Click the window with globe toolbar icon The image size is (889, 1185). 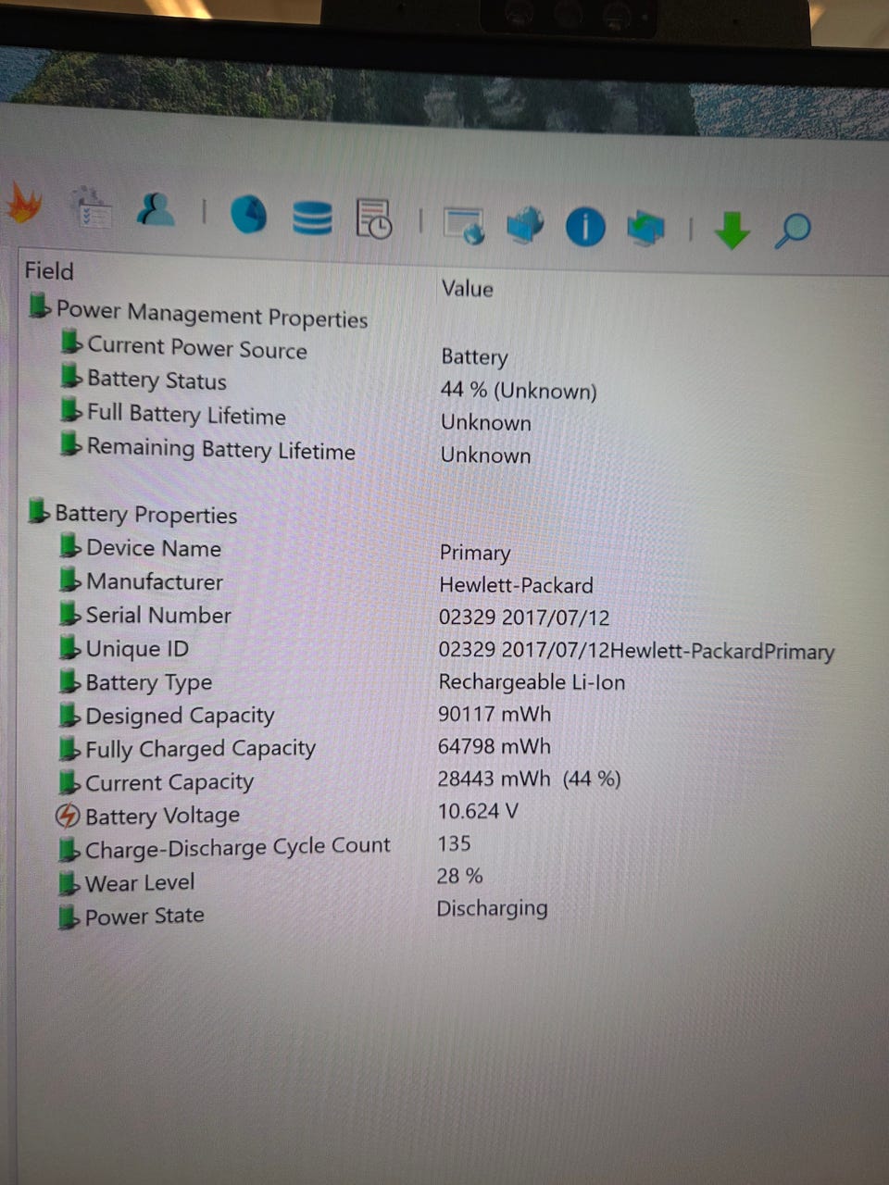coord(464,225)
